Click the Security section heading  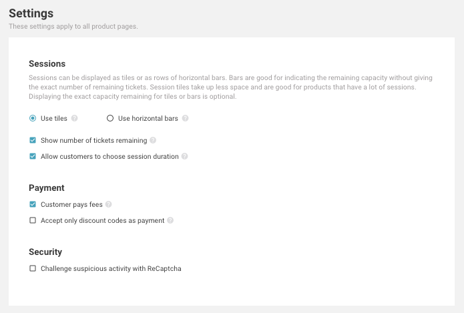coord(45,252)
